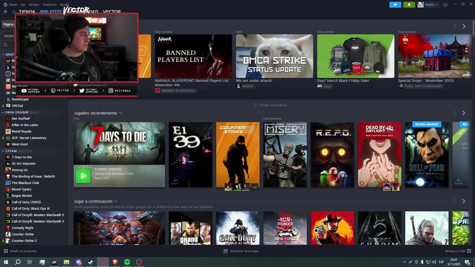
Task: Select Killer in the cabin in sidebar
Action: pyautogui.click(x=25, y=125)
